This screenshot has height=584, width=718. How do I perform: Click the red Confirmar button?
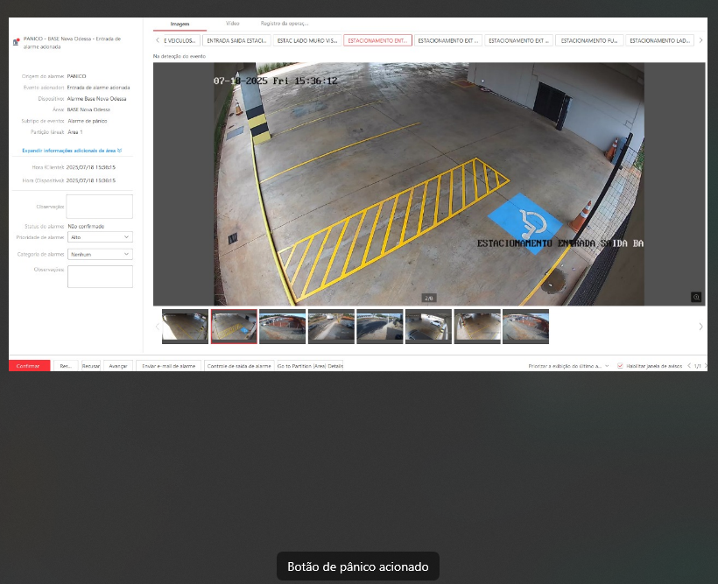click(x=29, y=365)
